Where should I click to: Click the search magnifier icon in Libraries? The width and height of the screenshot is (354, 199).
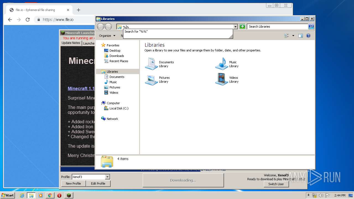click(x=311, y=27)
